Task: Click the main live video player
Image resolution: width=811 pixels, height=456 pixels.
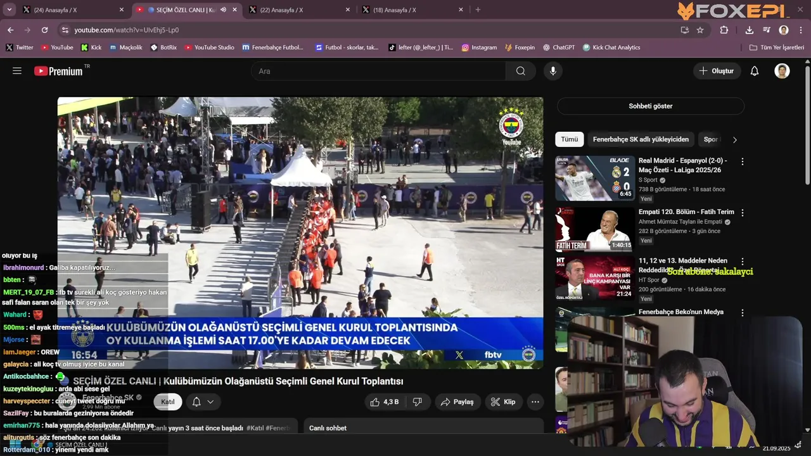Action: [x=300, y=232]
